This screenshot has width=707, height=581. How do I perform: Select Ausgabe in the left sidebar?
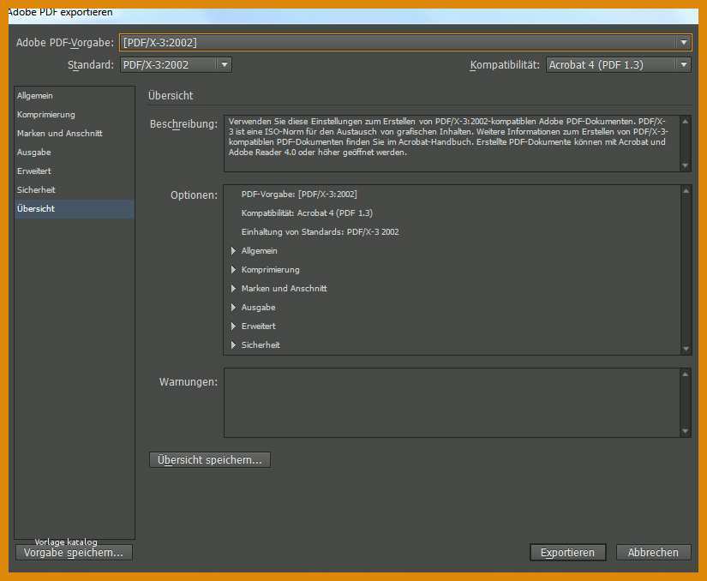click(x=75, y=153)
